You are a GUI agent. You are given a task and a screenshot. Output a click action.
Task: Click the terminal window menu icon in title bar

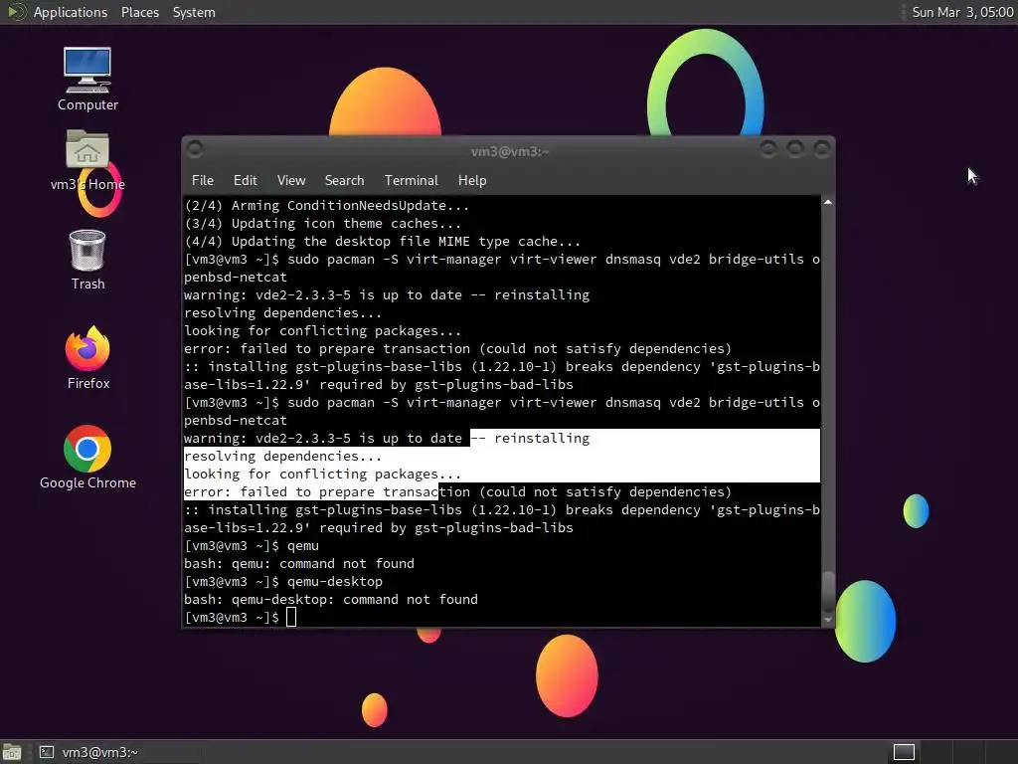[195, 149]
